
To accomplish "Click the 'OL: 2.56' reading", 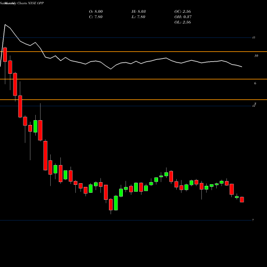I will click(x=183, y=22).
